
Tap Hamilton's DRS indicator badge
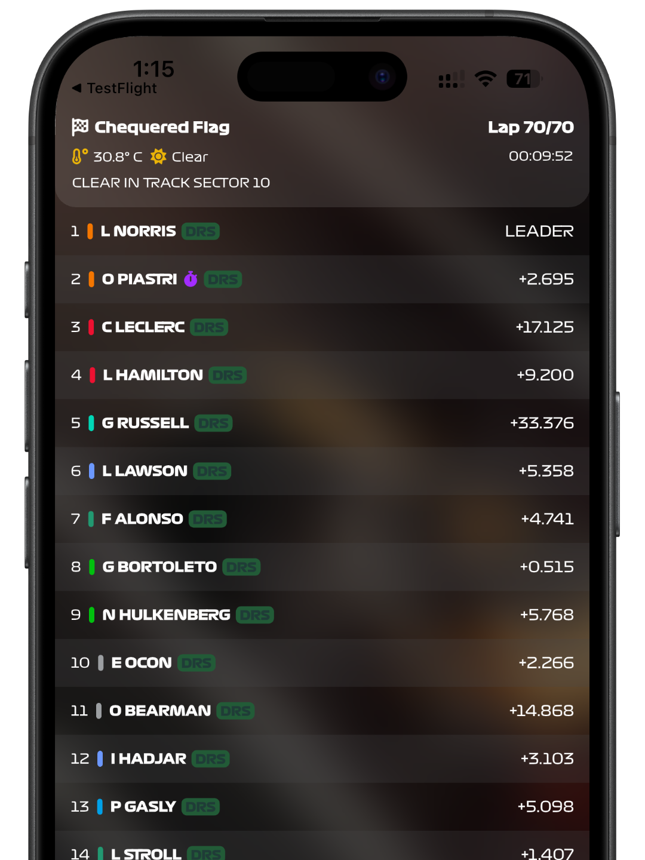pyautogui.click(x=228, y=375)
